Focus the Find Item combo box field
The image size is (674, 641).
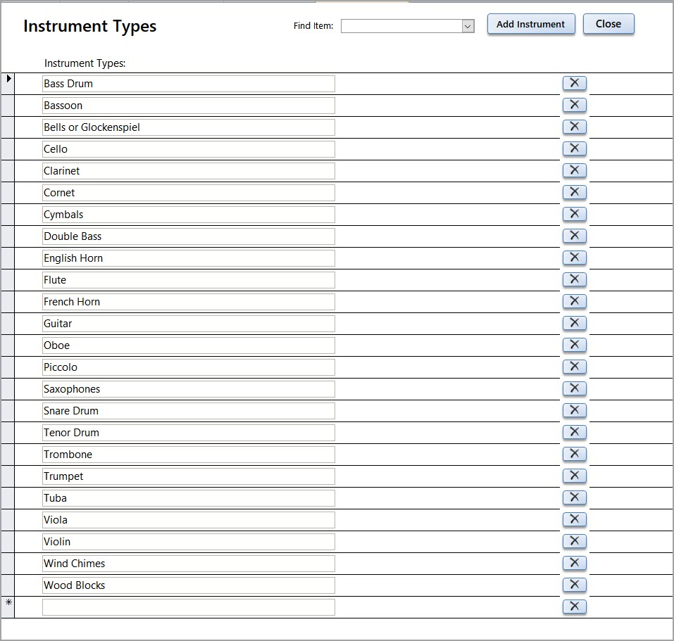(401, 26)
